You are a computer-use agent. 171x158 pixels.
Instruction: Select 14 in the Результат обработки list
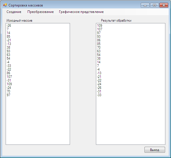[131, 62]
